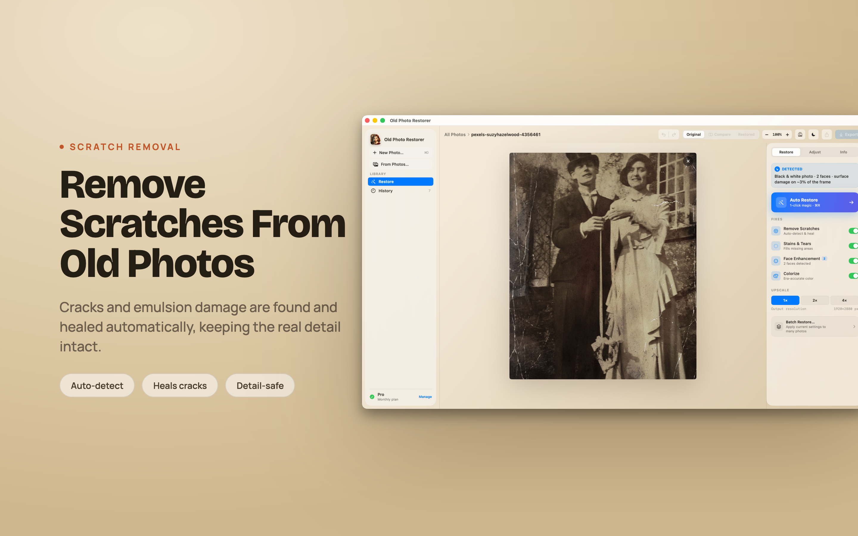
Task: Click the All Photos breadcrumb
Action: pyautogui.click(x=455, y=135)
